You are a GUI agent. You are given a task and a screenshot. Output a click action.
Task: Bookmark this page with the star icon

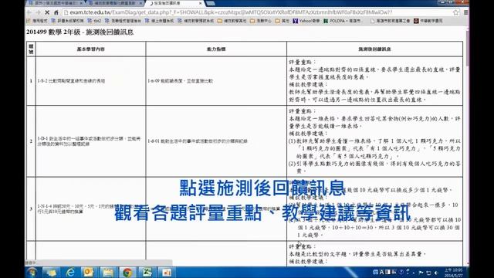[x=455, y=12]
